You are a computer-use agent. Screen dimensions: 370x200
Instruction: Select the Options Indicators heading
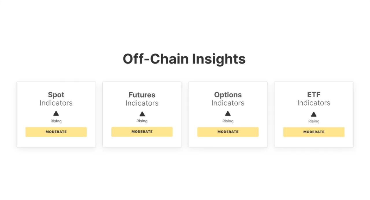(228, 99)
